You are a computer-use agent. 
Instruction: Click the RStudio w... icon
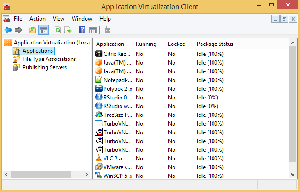pos(99,106)
